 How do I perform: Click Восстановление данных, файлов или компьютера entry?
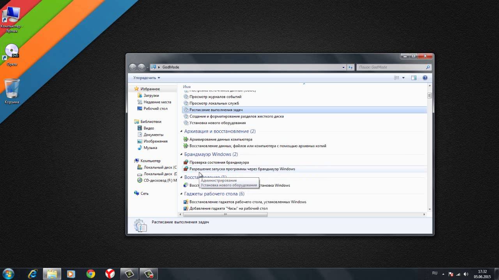[258, 146]
